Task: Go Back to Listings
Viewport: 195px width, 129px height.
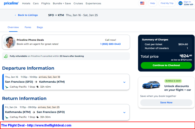Action: [28, 15]
